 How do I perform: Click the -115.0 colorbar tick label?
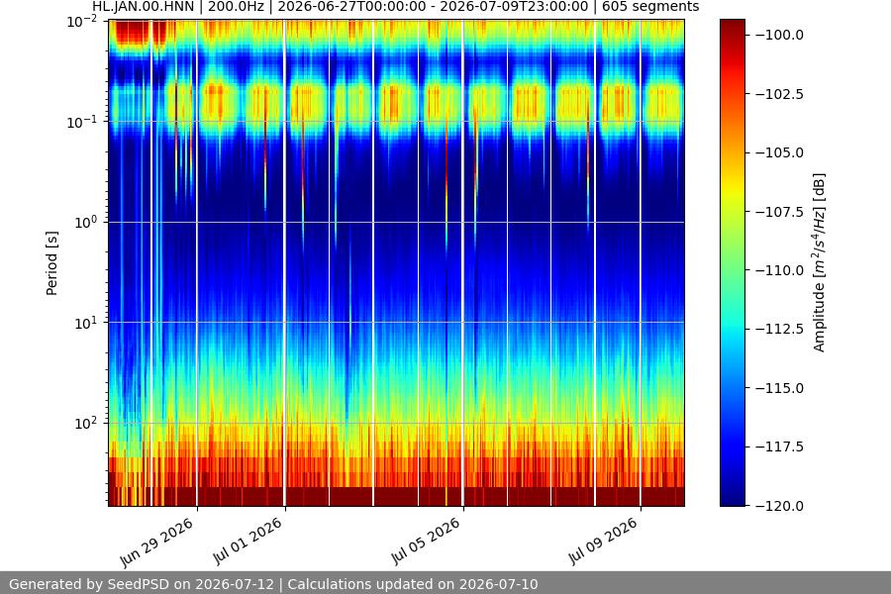(779, 388)
